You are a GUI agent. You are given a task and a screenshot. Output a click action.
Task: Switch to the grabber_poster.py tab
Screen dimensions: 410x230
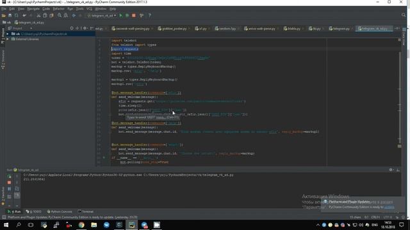pos(174,29)
